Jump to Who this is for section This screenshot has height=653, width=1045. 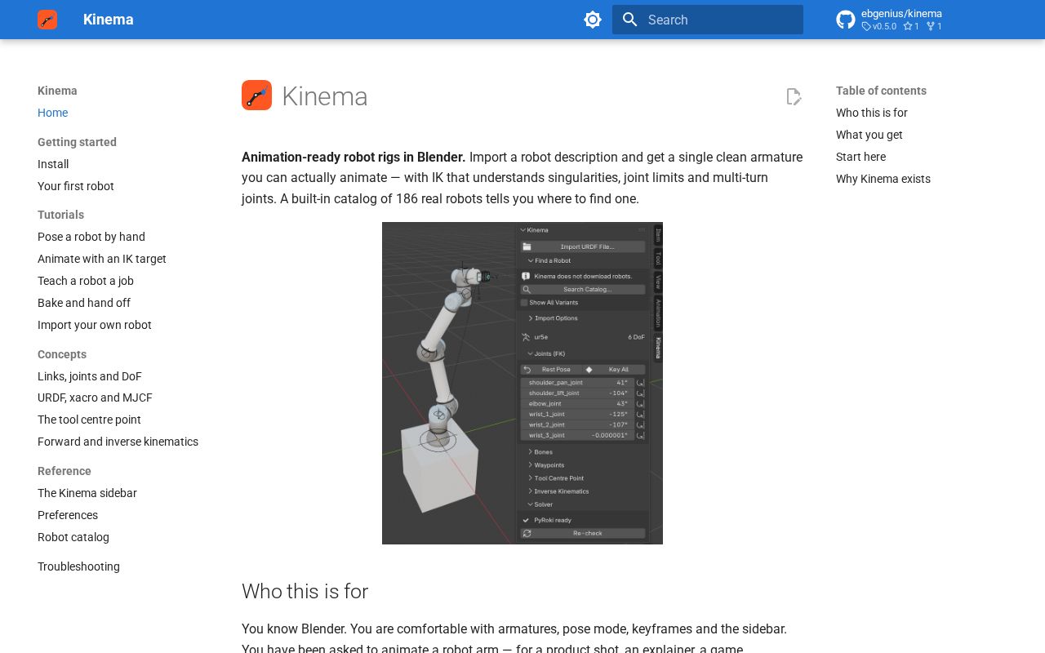pos(872,113)
